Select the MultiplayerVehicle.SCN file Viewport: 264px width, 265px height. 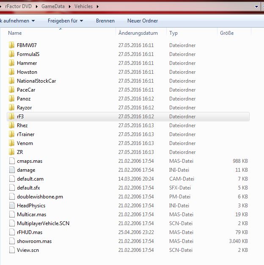tap(43, 223)
